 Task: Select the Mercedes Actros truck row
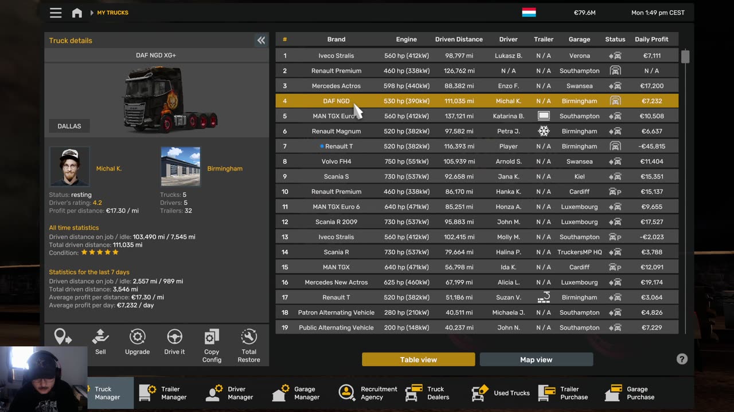(477, 86)
